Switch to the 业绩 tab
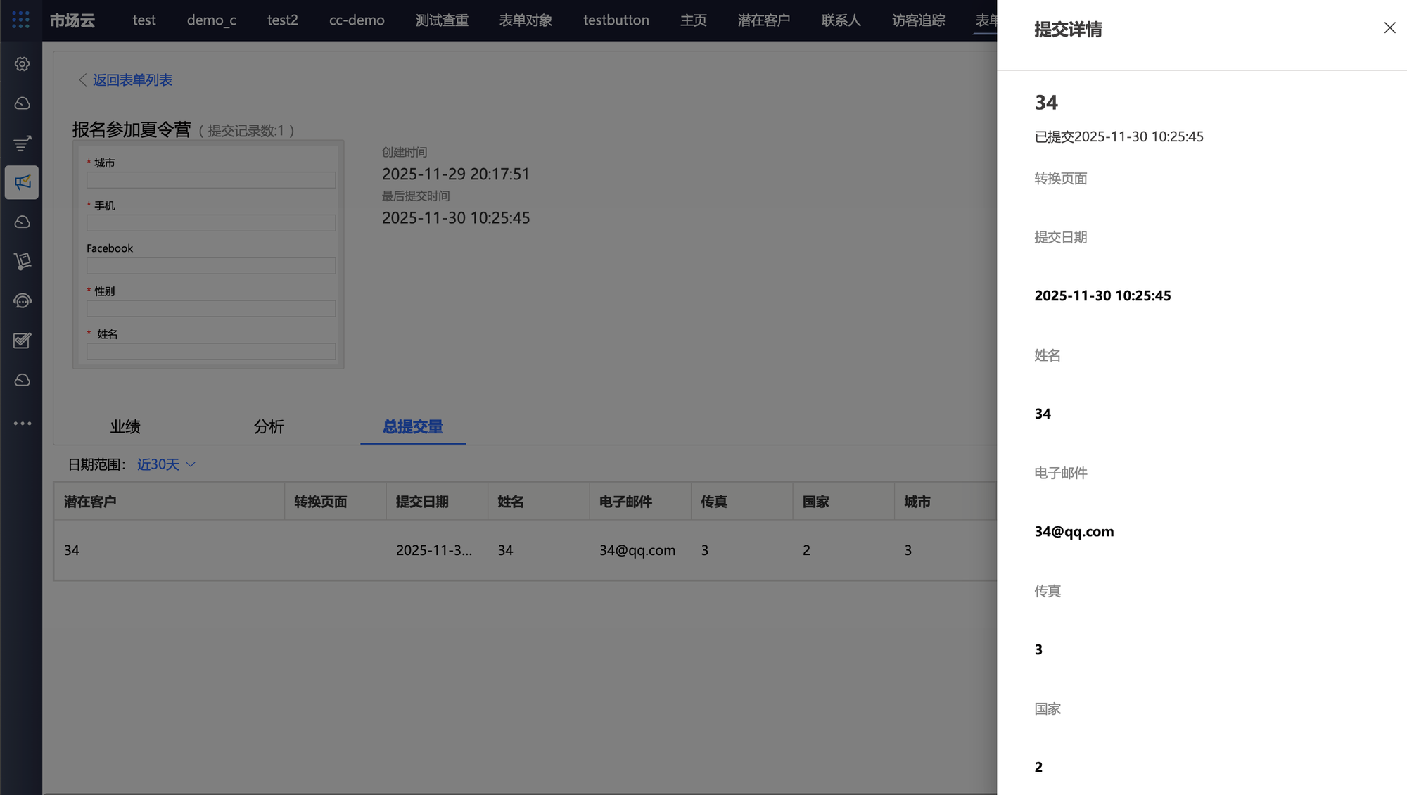The image size is (1407, 795). pyautogui.click(x=125, y=426)
